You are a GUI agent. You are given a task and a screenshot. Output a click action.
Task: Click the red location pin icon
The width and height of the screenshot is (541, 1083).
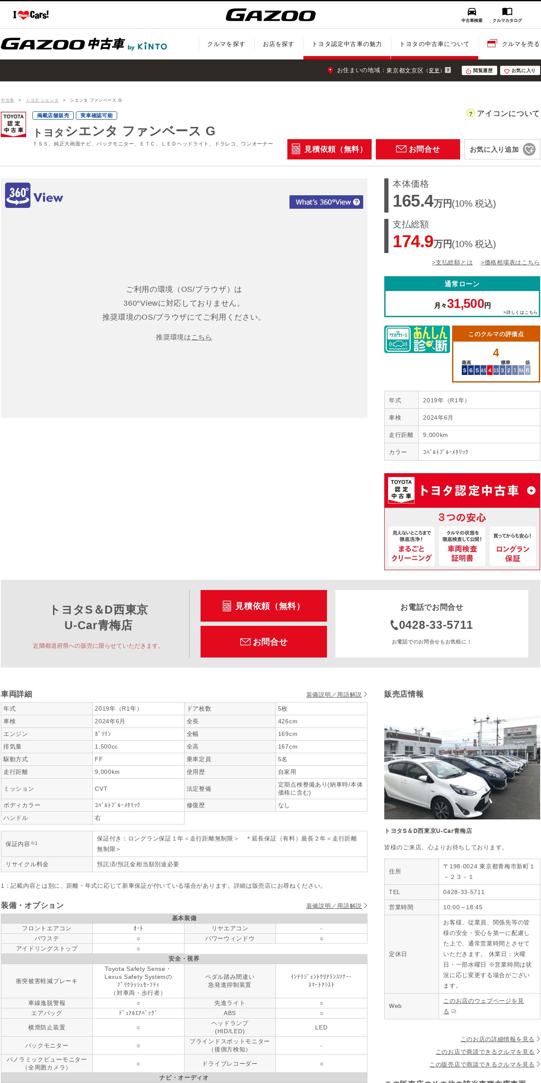pyautogui.click(x=330, y=70)
